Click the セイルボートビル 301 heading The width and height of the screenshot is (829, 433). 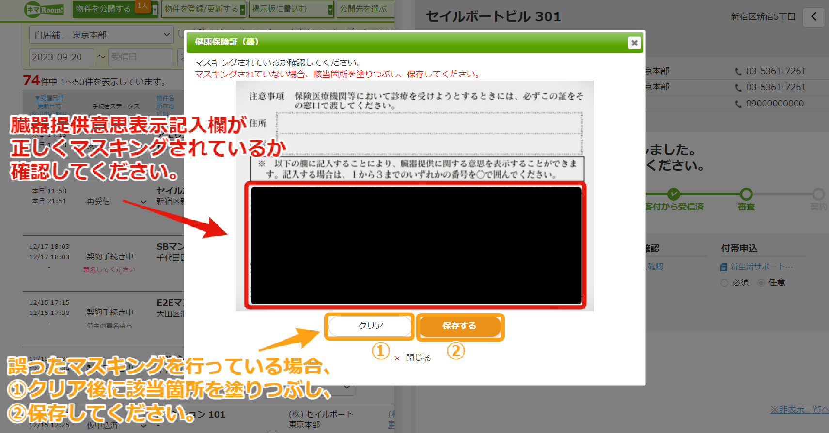point(493,17)
